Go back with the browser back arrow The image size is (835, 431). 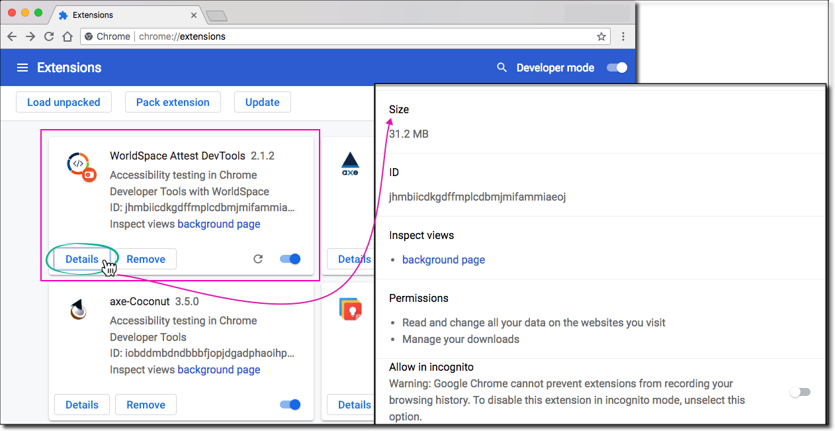pyautogui.click(x=12, y=36)
